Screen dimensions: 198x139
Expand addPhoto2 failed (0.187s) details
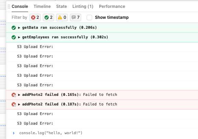(19, 104)
